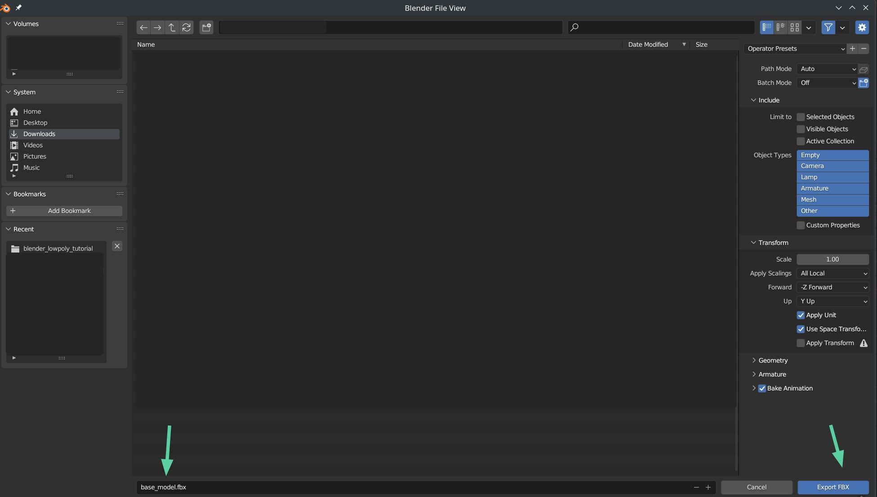This screenshot has width=877, height=497.
Task: Toggle batch own directory icon
Action: pos(864,83)
